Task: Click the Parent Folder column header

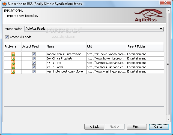Action: [x=145, y=46]
